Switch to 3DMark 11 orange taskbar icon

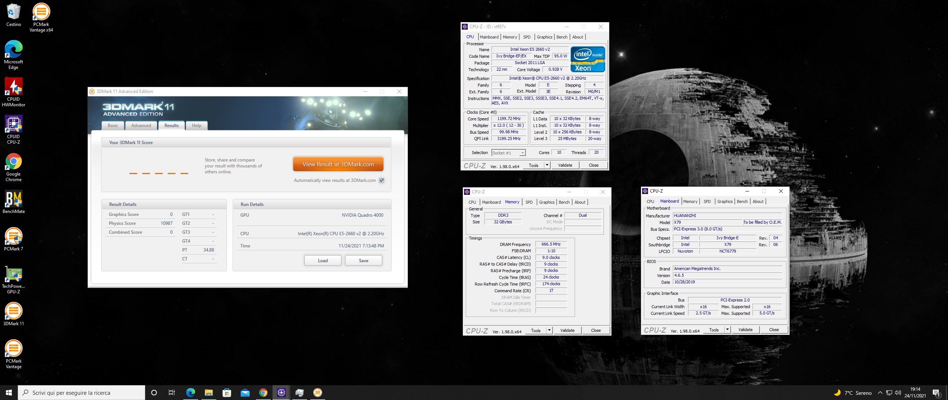pyautogui.click(x=318, y=393)
